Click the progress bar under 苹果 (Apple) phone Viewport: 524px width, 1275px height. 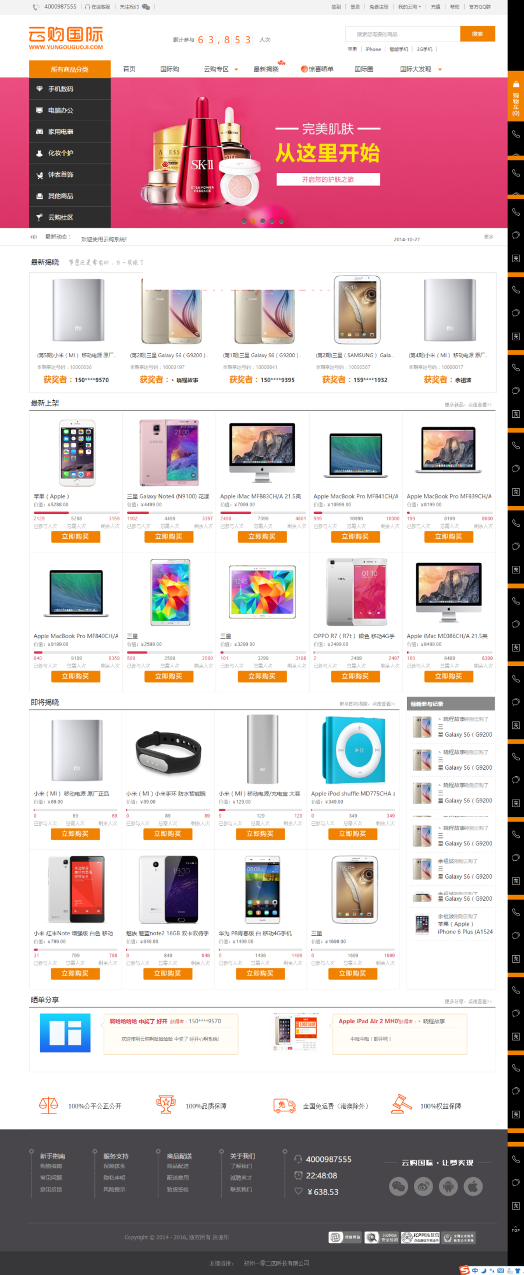[76, 513]
